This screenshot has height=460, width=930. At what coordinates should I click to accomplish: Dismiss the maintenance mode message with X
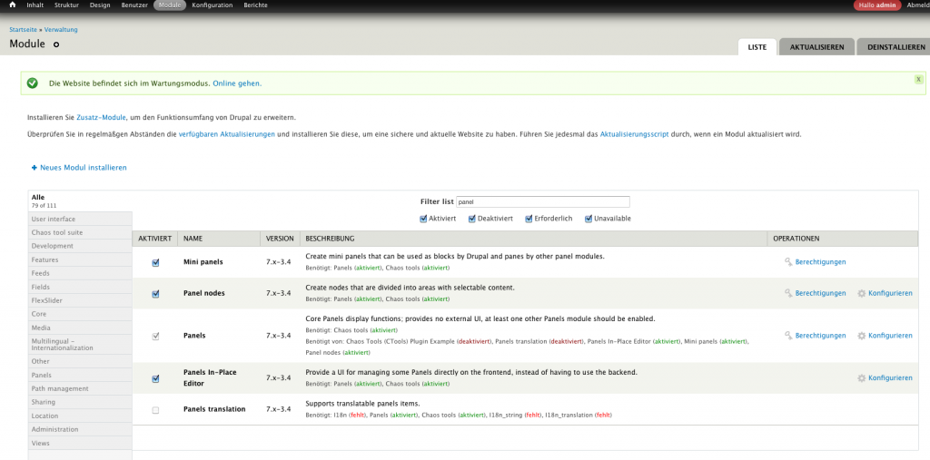pyautogui.click(x=918, y=80)
